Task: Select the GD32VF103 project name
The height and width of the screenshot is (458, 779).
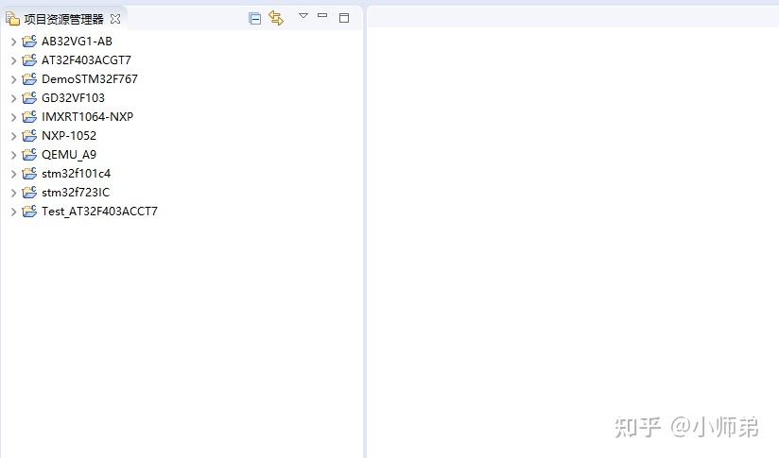Action: coord(73,98)
